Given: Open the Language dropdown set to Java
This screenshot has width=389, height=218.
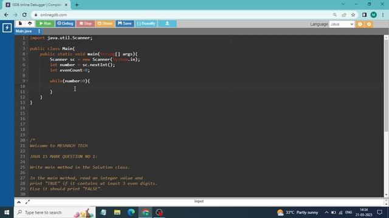Looking at the screenshot, I should pyautogui.click(x=342, y=24).
